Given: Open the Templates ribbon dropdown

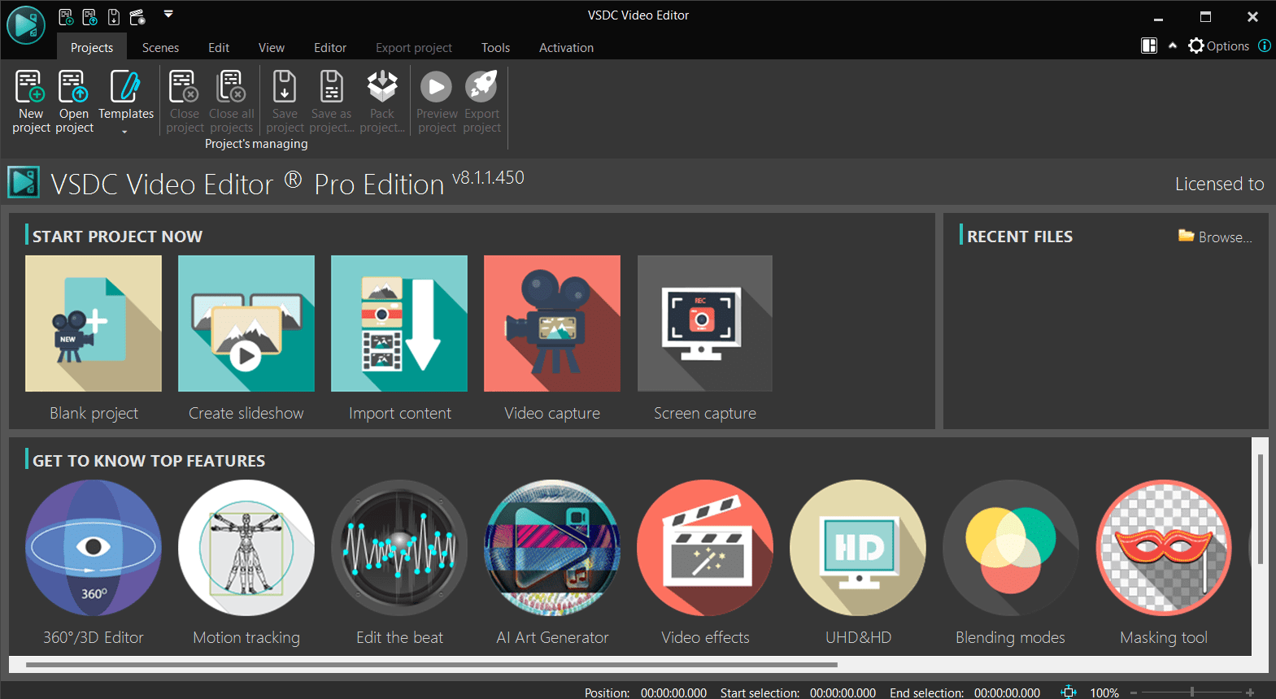Looking at the screenshot, I should coord(125,102).
